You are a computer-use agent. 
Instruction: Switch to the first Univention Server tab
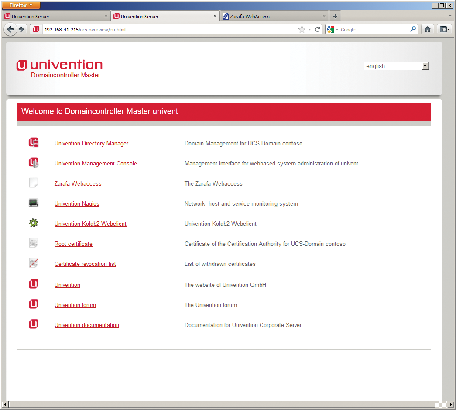[x=55, y=16]
